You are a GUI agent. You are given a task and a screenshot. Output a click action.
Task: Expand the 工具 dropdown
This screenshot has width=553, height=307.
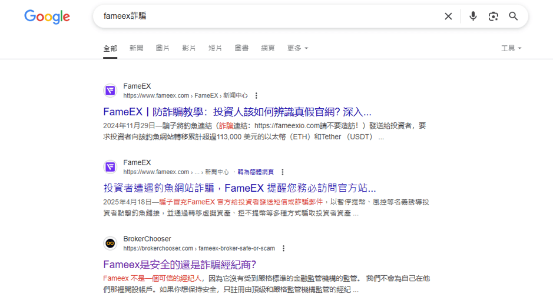point(511,48)
